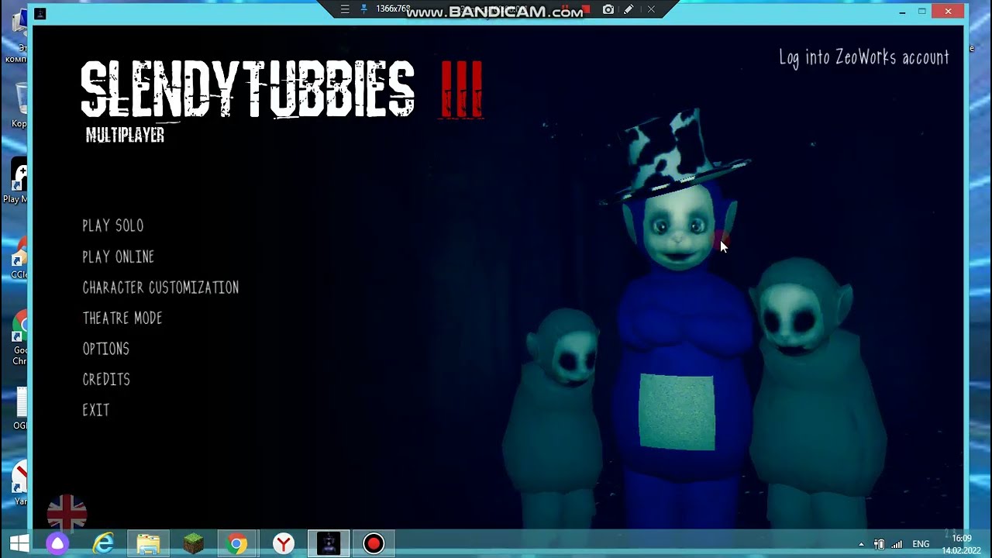The width and height of the screenshot is (992, 558).
Task: Maximize the game window
Action: click(x=922, y=12)
